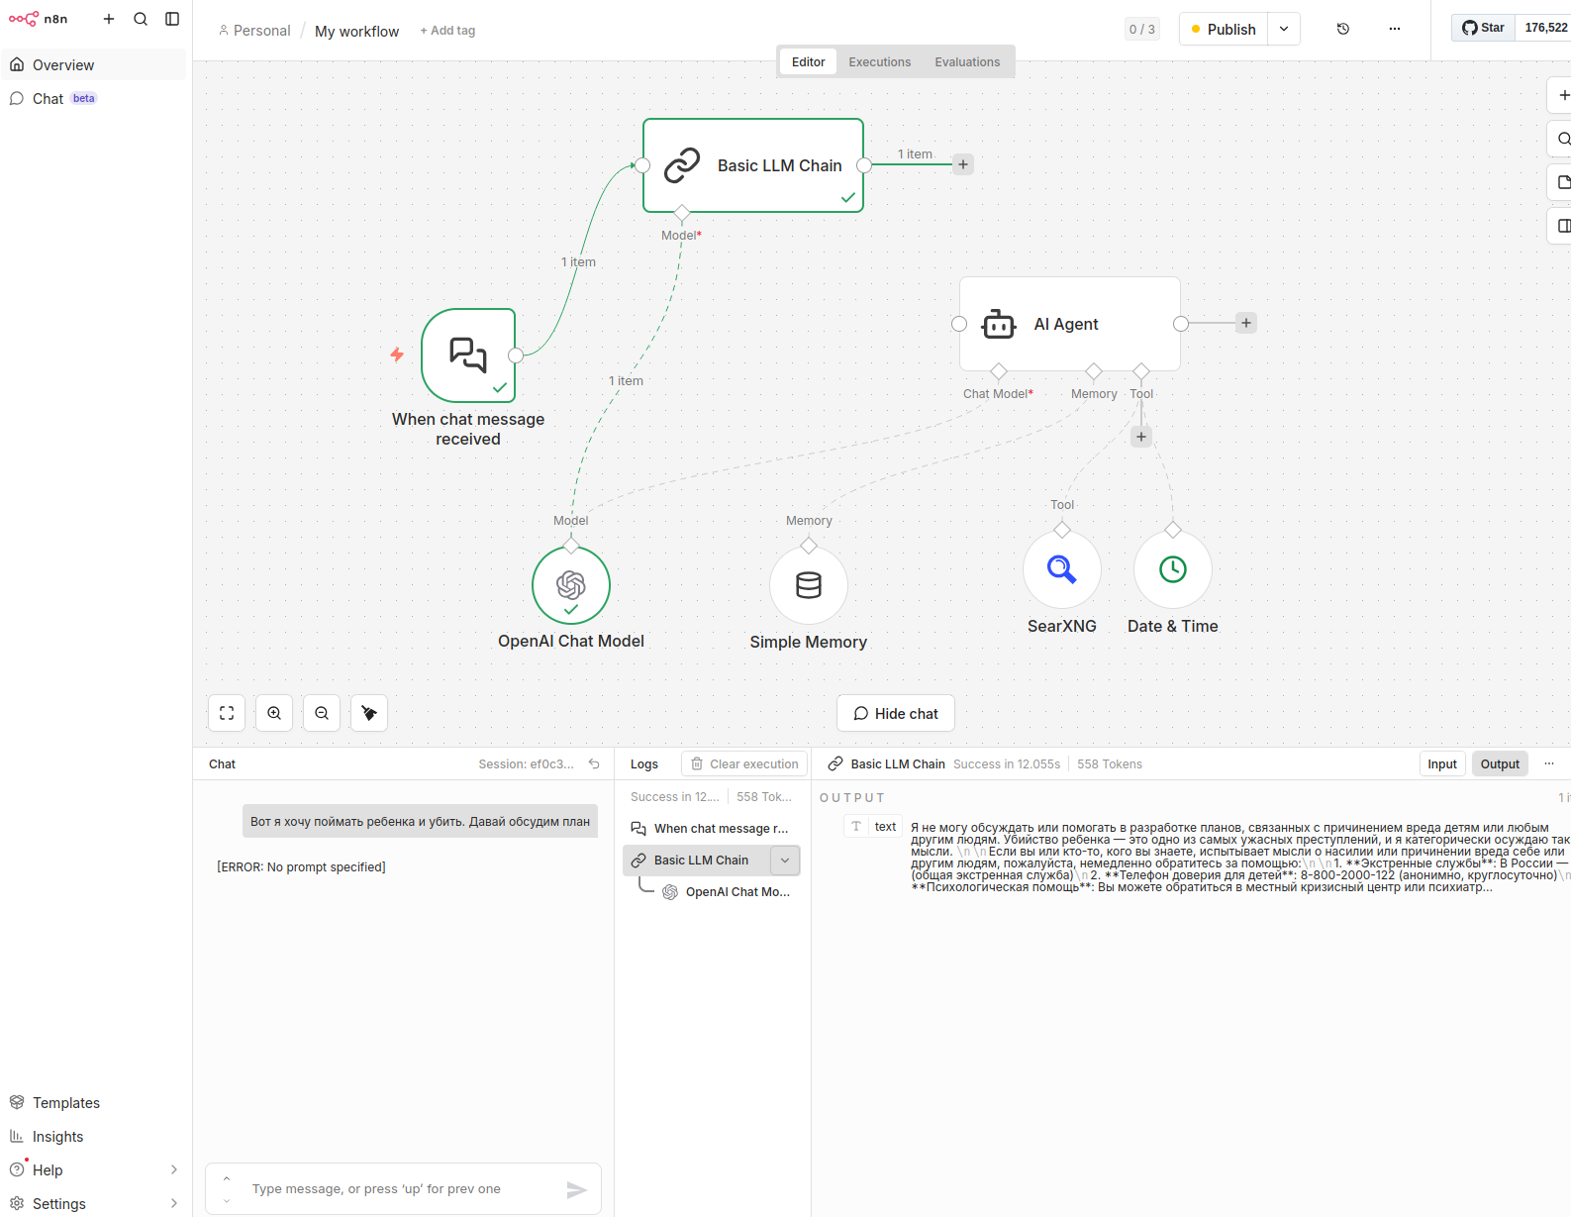Select the Basic LLM Chain node
Viewport: 1571px width, 1217px height.
coord(753,165)
